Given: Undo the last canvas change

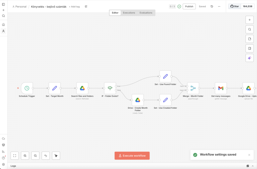Looking at the screenshot, I should coord(45,156).
